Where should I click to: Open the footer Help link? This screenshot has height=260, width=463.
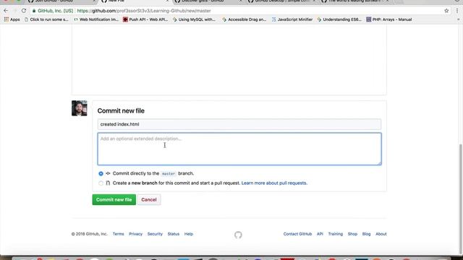point(189,234)
